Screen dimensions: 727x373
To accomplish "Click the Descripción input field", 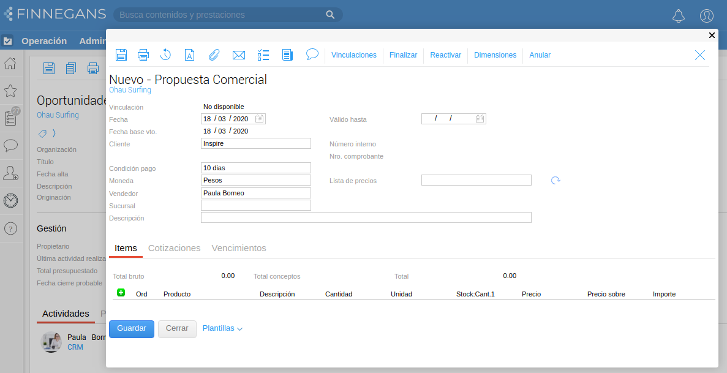I will [366, 217].
